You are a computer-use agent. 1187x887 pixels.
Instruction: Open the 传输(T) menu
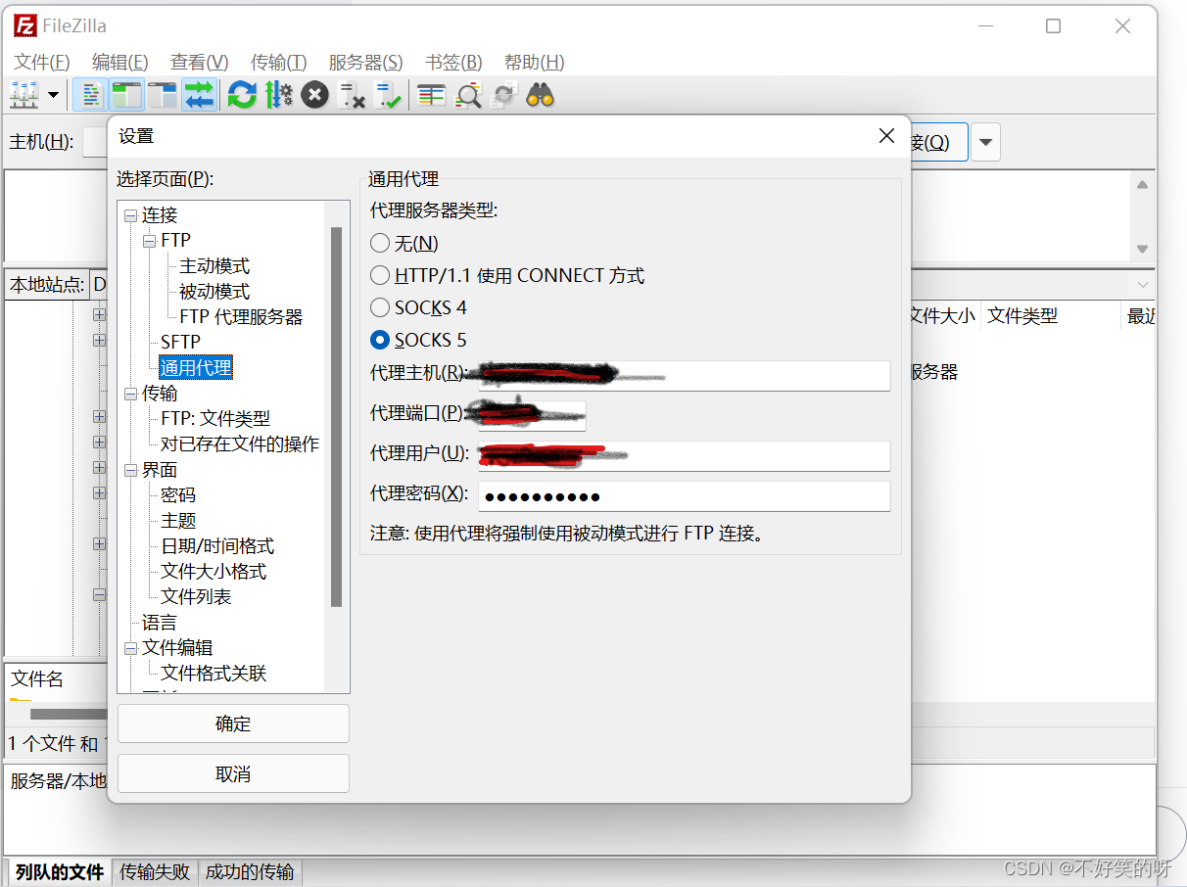click(x=279, y=62)
